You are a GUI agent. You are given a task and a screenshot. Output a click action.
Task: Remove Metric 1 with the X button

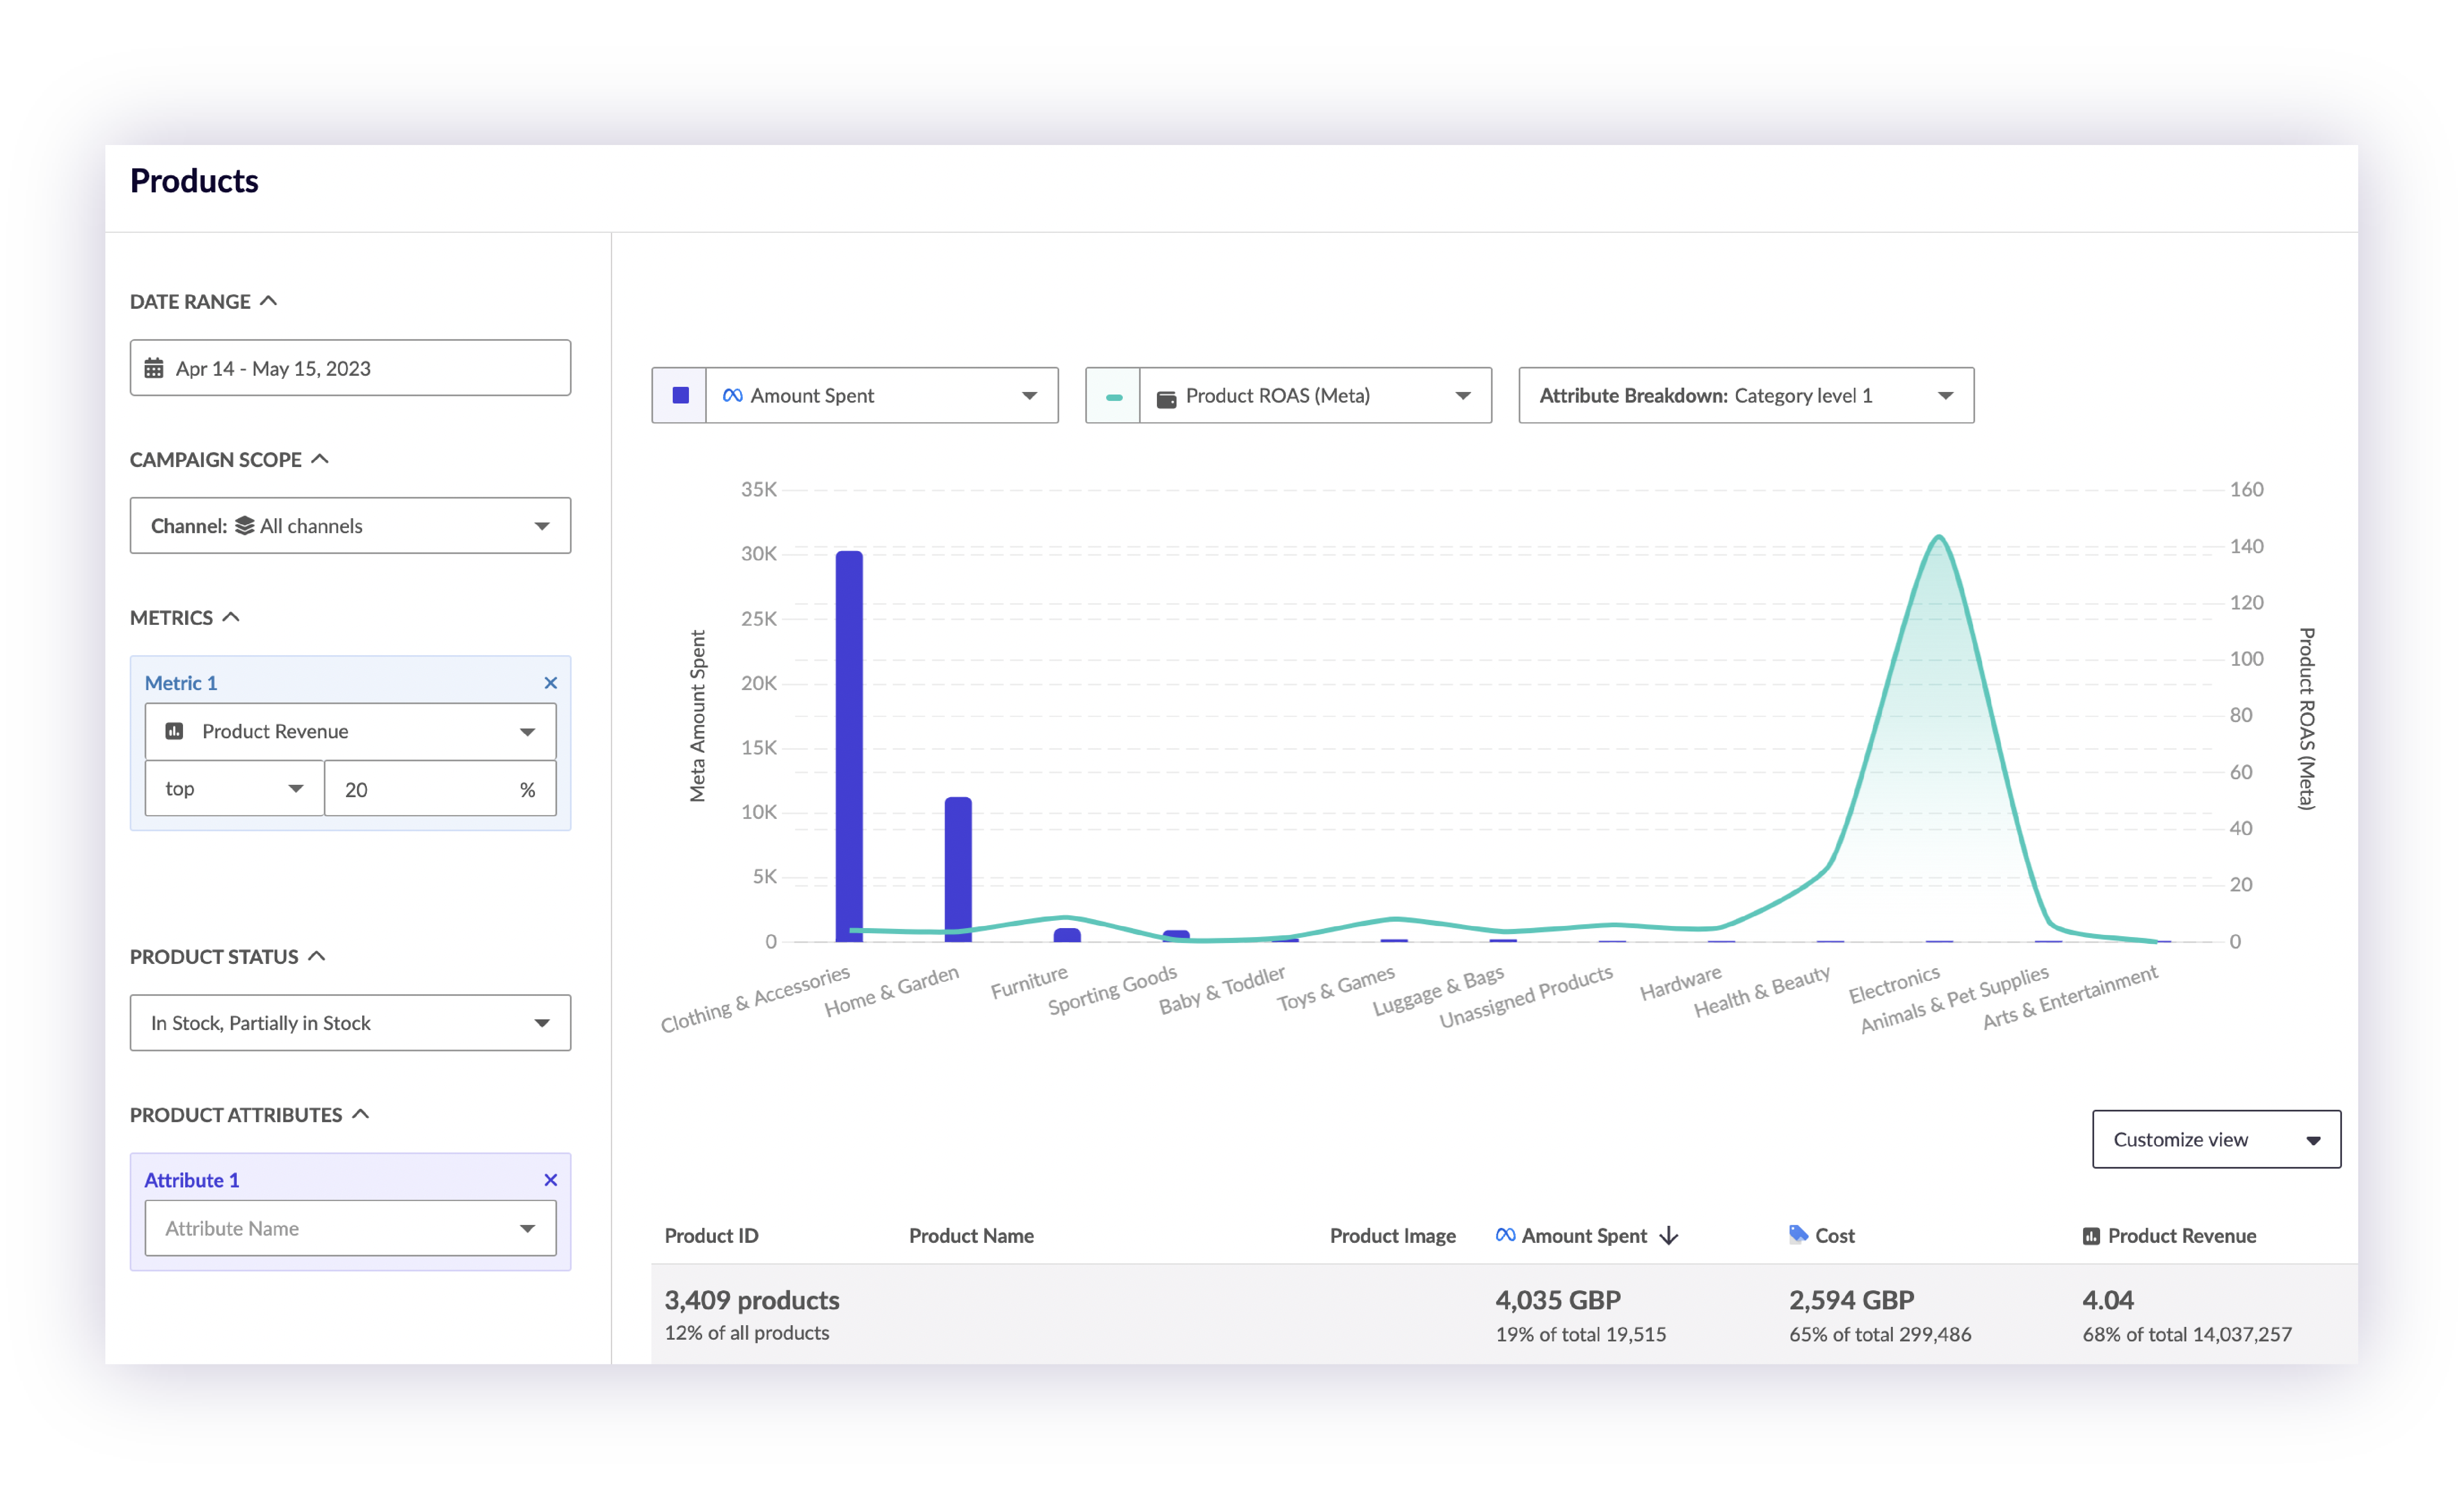tap(550, 683)
